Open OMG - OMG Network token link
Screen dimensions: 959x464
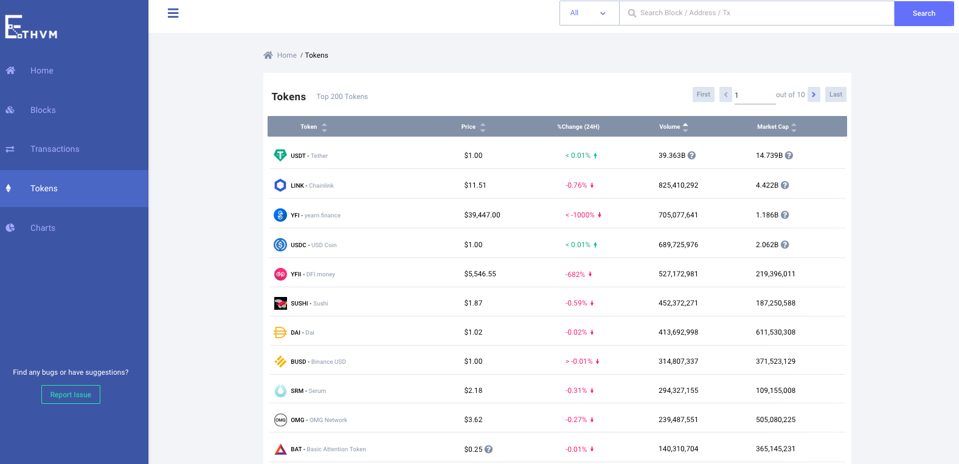(319, 420)
